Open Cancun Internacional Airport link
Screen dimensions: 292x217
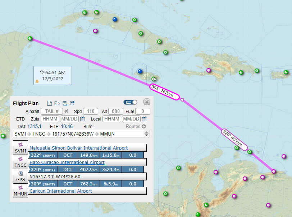tap(61, 191)
